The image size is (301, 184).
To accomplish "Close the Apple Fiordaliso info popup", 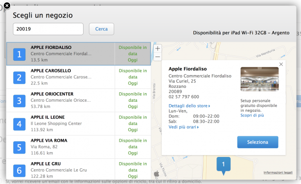I will pyautogui.click(x=281, y=64).
